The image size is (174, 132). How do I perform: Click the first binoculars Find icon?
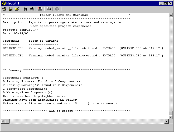pyautogui.click(x=26, y=9)
